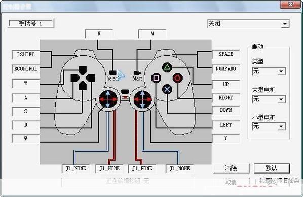Click J1_NONE field on left stick's red line
This screenshot has width=303, height=197.
click(x=109, y=169)
